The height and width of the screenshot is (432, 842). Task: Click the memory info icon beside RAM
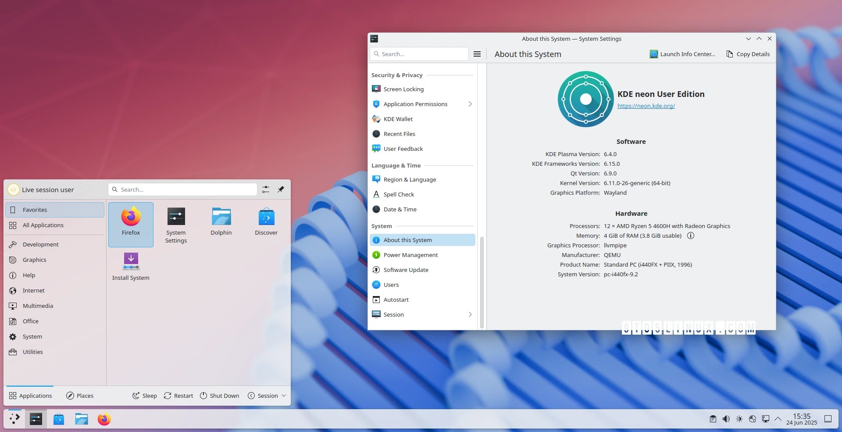[691, 236]
